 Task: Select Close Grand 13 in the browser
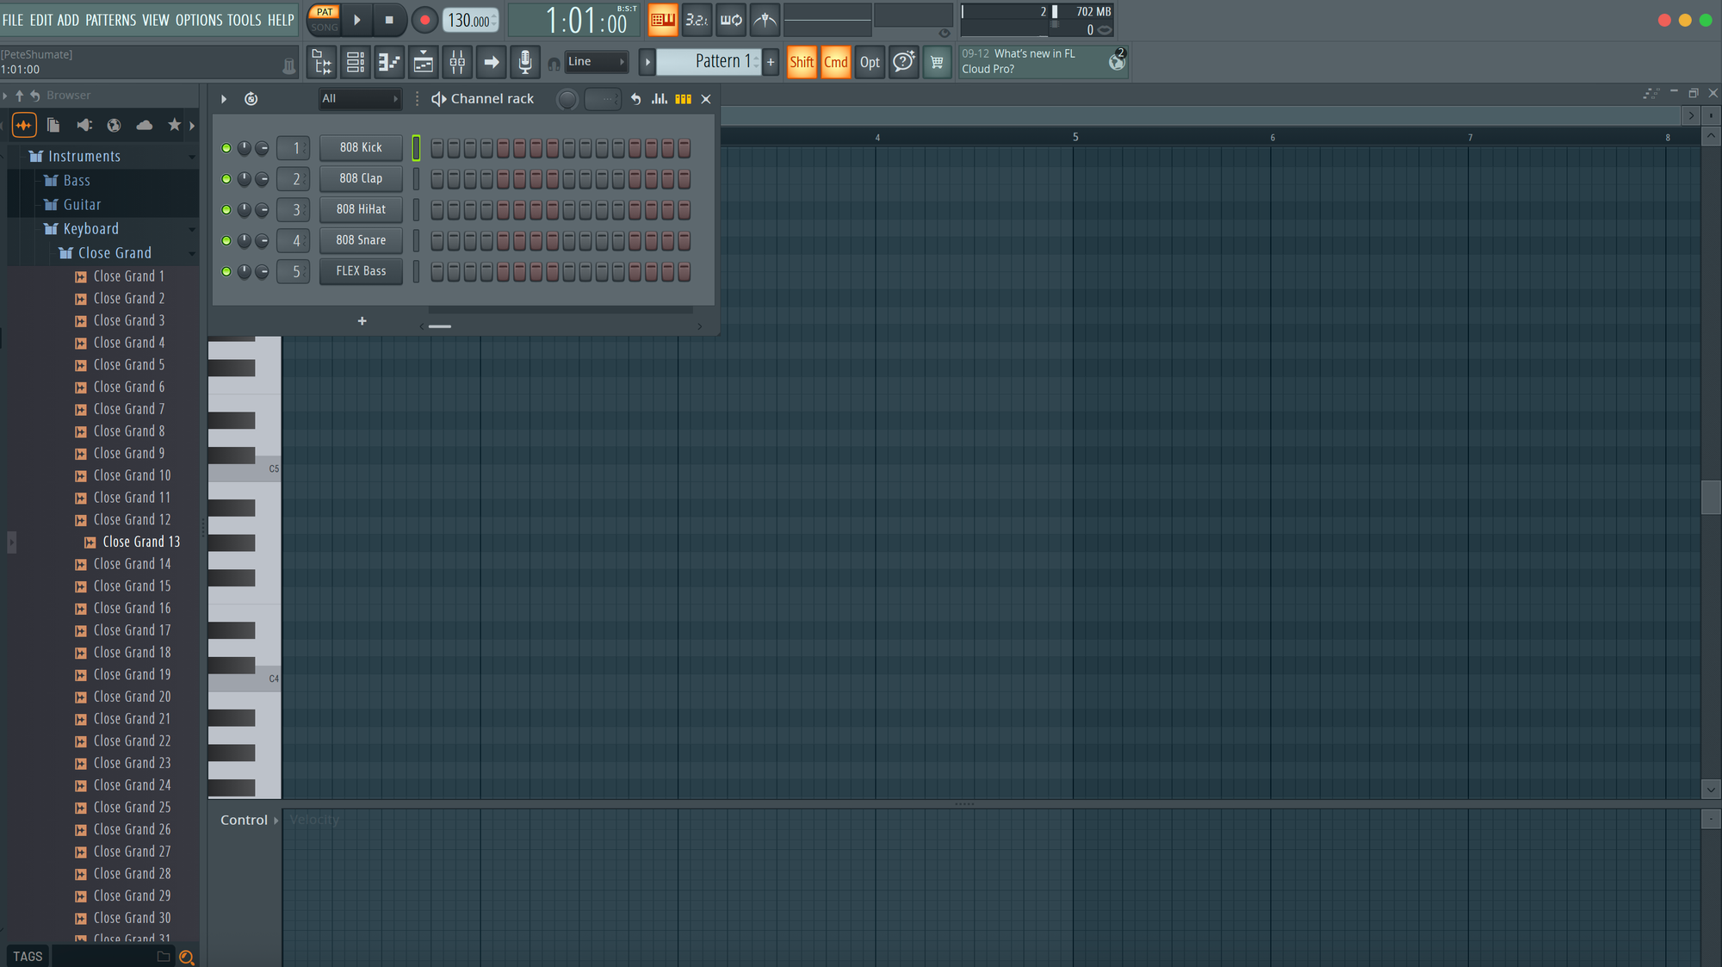click(140, 542)
